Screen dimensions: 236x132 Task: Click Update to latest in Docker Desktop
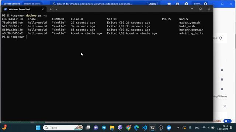coord(32,4)
